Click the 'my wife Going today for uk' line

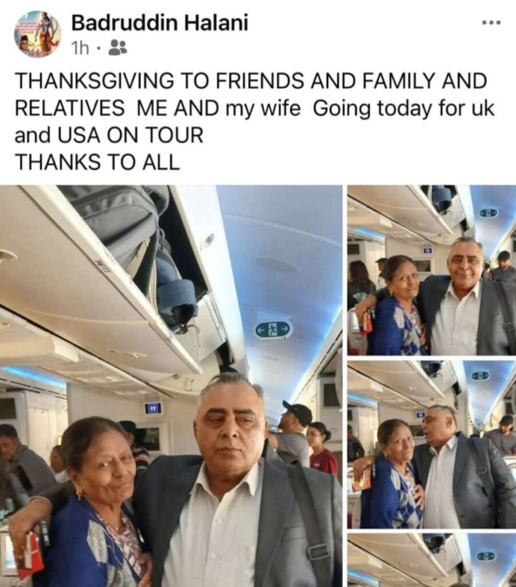coord(359,108)
